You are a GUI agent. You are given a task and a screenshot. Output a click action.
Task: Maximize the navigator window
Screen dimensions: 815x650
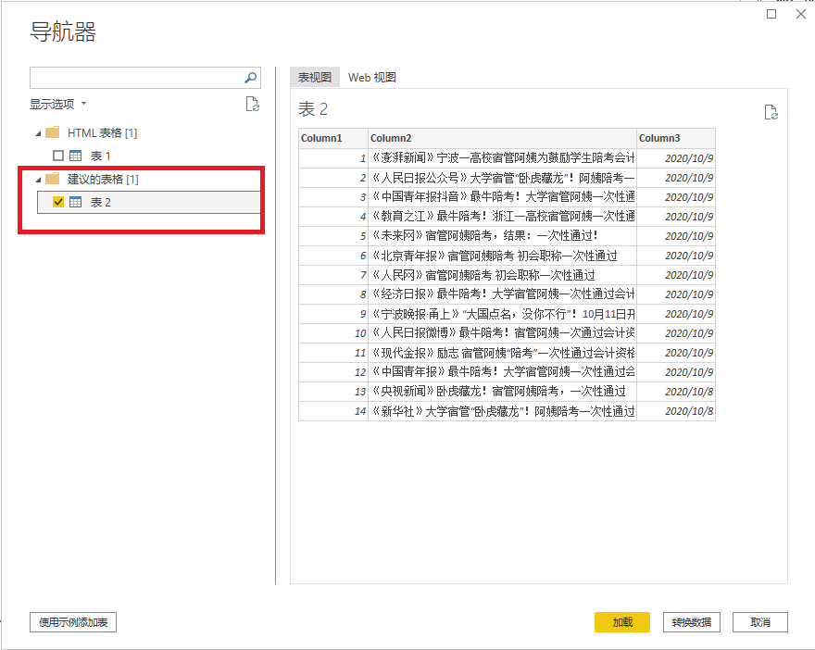[771, 14]
